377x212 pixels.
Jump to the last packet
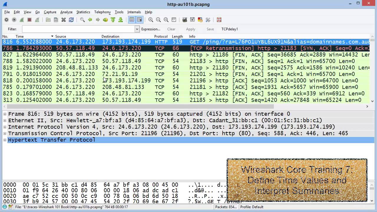[121, 20]
